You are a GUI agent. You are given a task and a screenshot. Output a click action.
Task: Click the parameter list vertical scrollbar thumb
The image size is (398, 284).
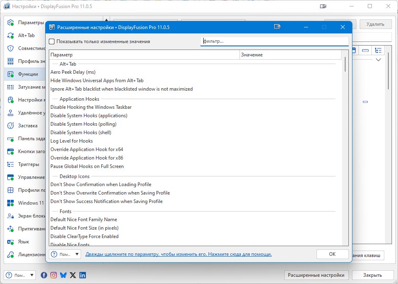pos(345,64)
